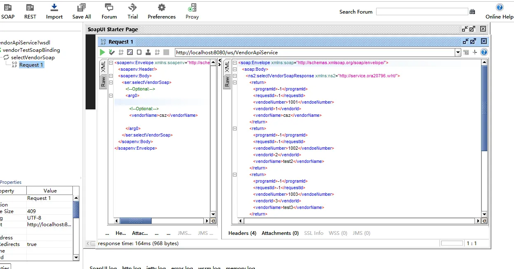
Task: Click response time 164ms status text
Action: (138, 243)
